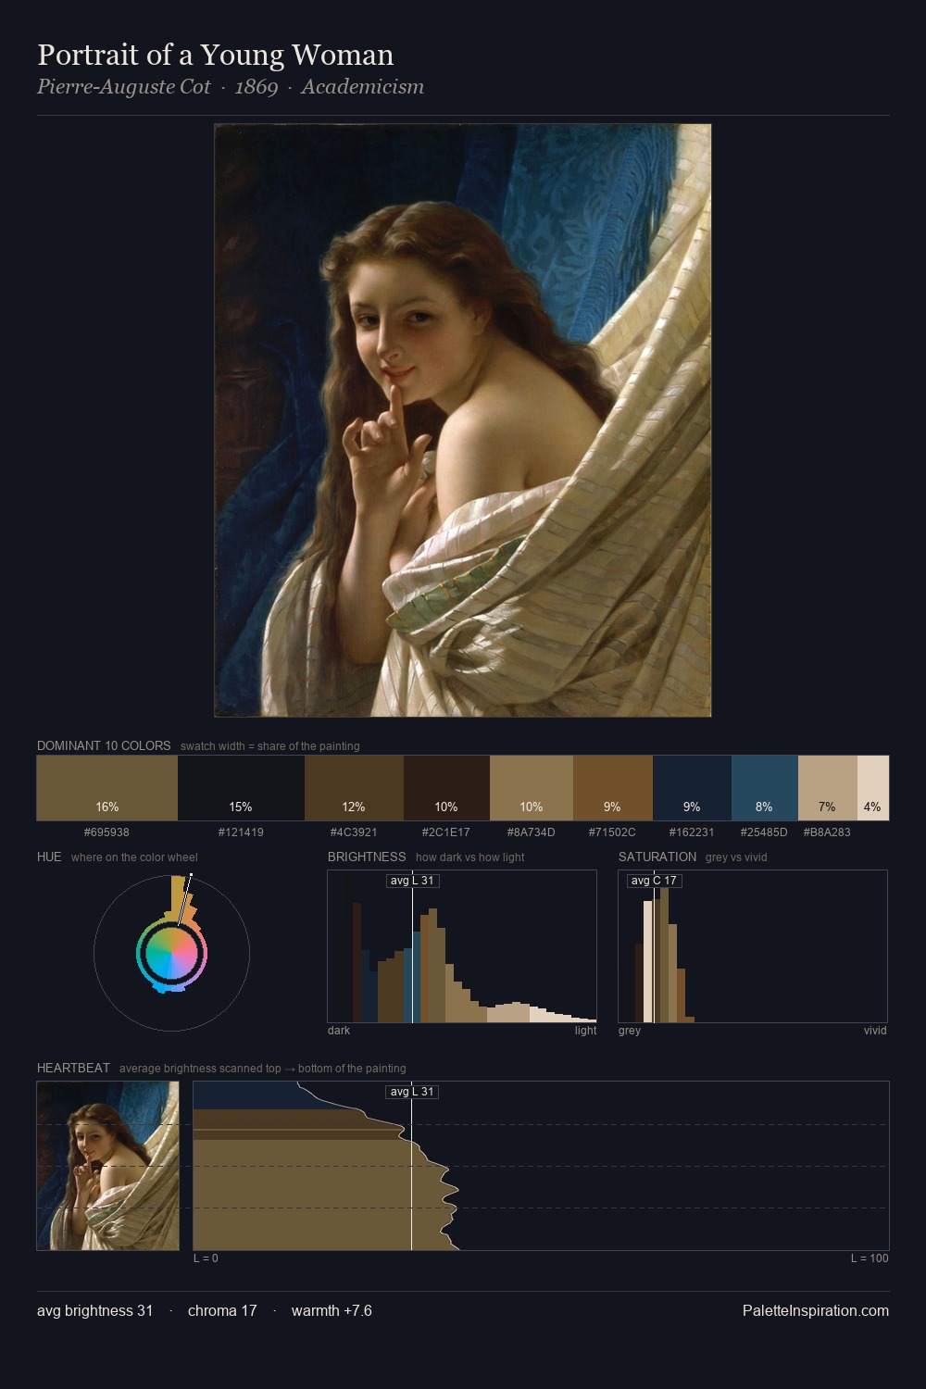
Task: Click the #2C1E17 deep brown swatch
Action: point(446,788)
